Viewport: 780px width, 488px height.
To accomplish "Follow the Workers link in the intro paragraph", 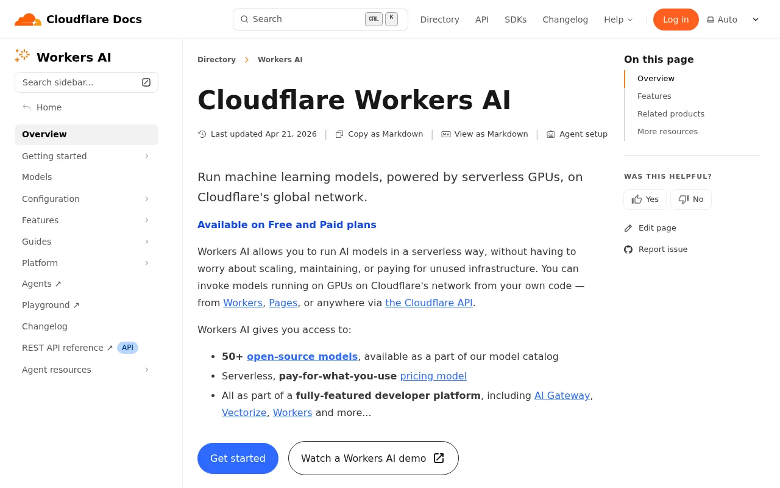I will click(243, 303).
